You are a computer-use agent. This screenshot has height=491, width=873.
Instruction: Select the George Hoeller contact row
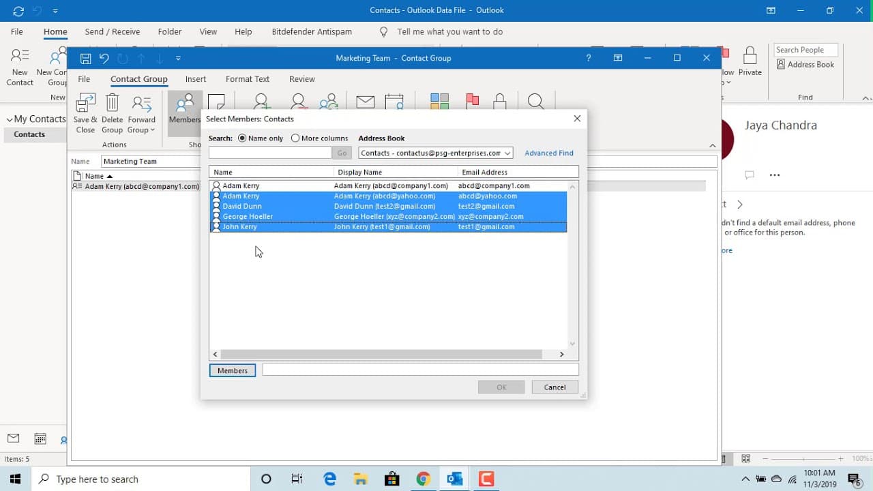click(x=388, y=216)
